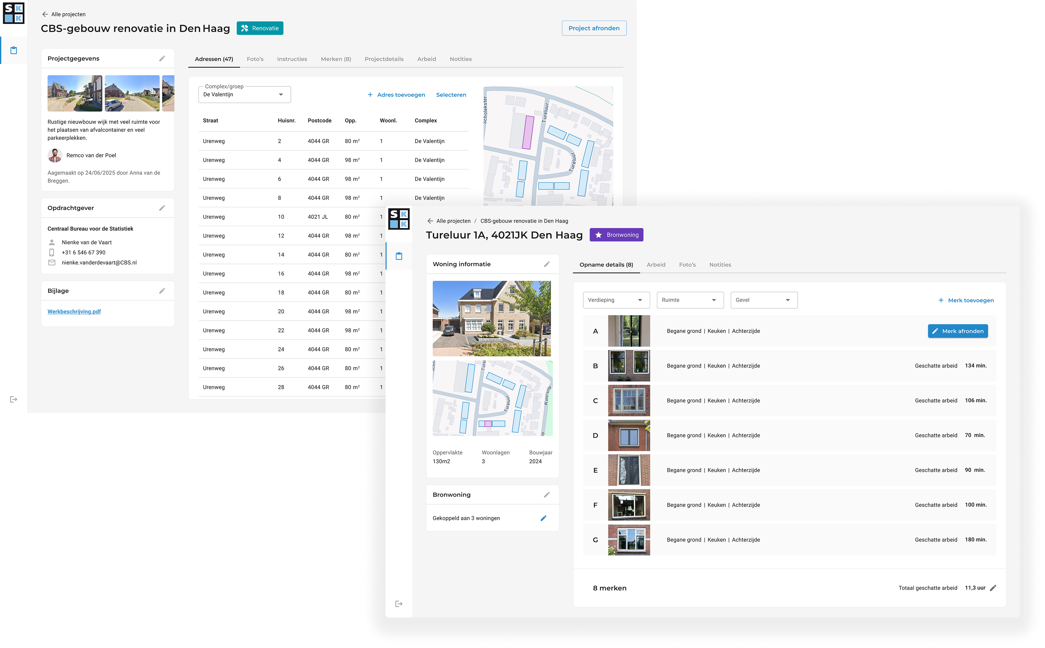This screenshot has width=1045, height=648.
Task: Open the window thumbnail for merk B
Action: (629, 365)
